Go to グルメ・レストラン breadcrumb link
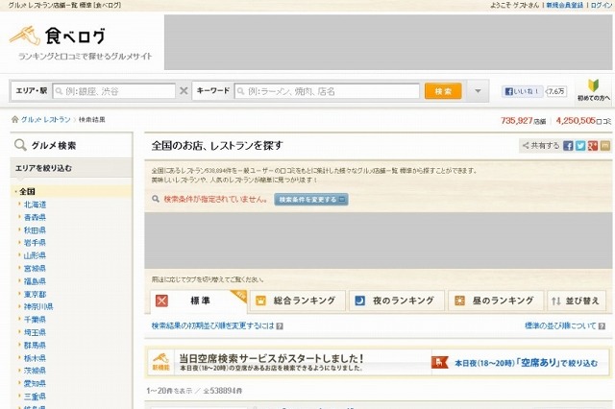 [x=45, y=119]
